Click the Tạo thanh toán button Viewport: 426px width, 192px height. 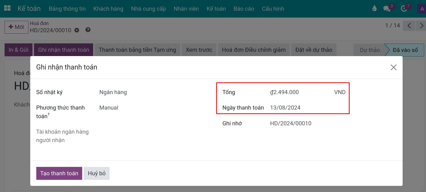coord(59,173)
